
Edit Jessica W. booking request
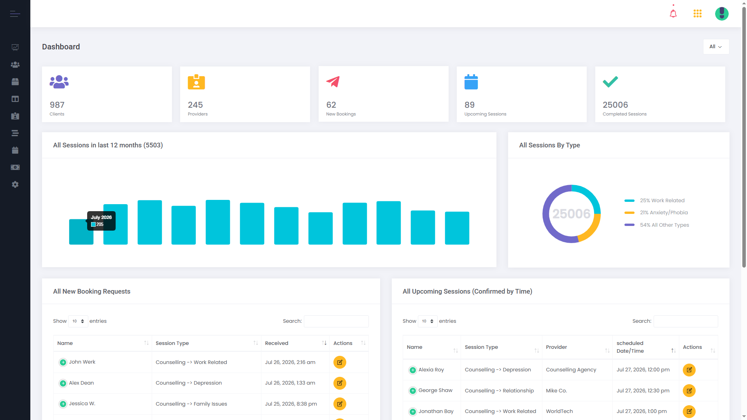[x=340, y=404]
